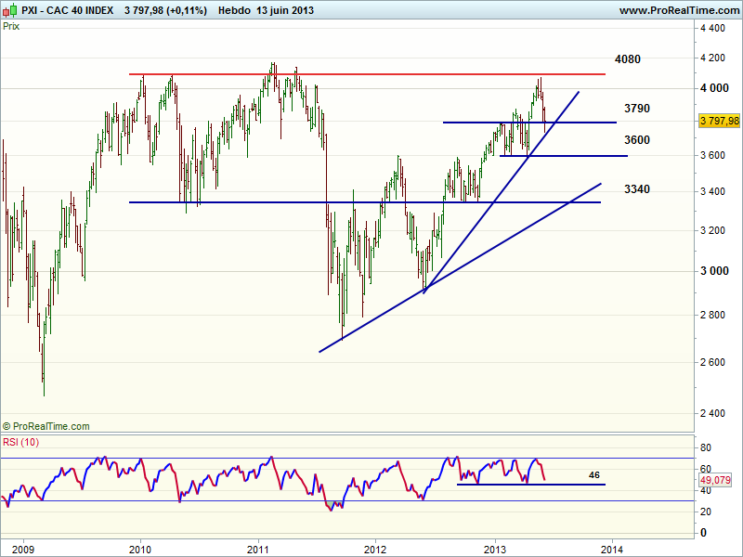Select the Prix panel label
This screenshot has height=557, width=743.
pos(12,26)
